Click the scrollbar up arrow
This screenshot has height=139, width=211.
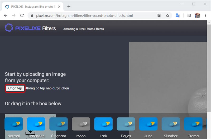coord(209,23)
